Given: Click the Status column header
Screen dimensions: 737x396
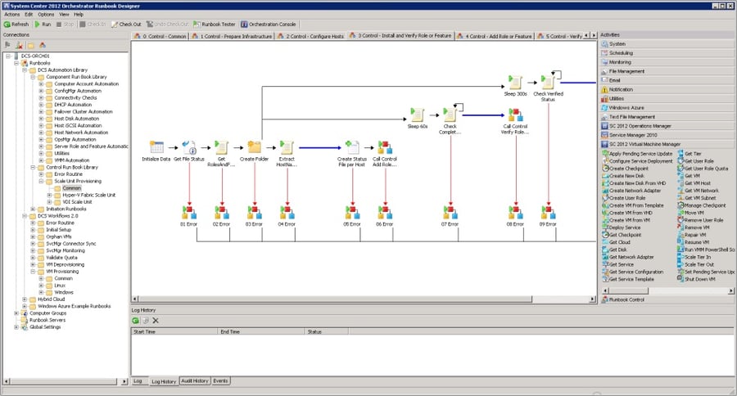Looking at the screenshot, I should click(x=326, y=331).
